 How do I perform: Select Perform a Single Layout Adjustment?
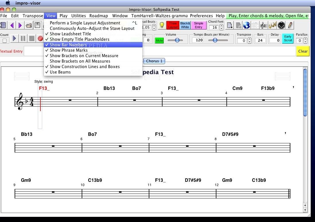click(x=93, y=23)
